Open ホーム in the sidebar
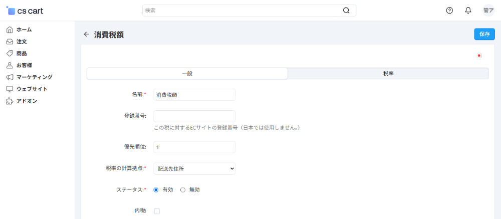 24,29
